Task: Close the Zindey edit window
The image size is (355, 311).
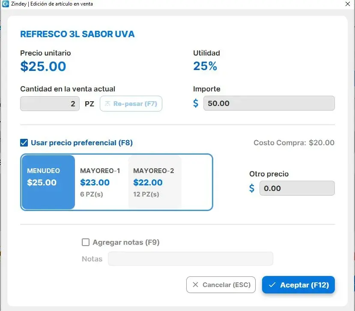Action: pos(347,4)
